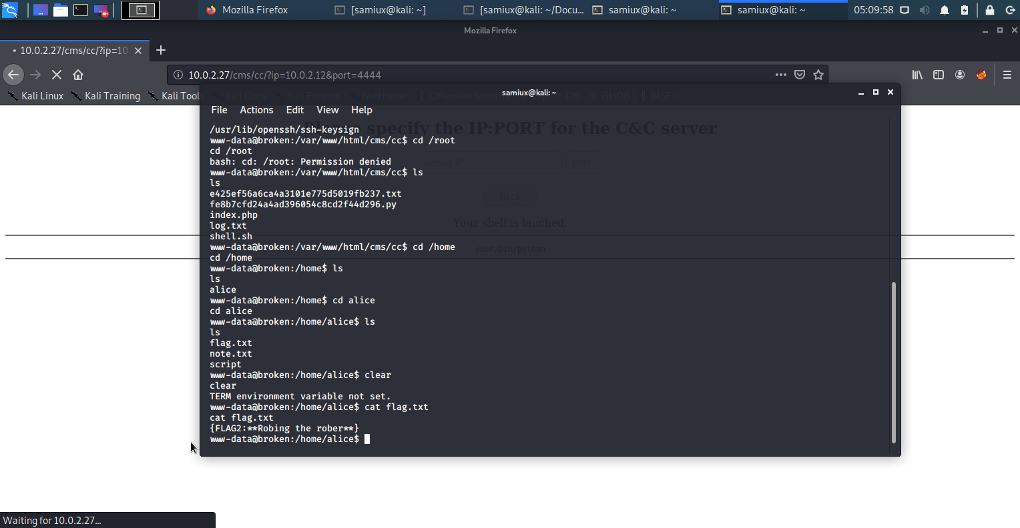Open the terminal File menu
The height and width of the screenshot is (528, 1020).
click(x=219, y=110)
